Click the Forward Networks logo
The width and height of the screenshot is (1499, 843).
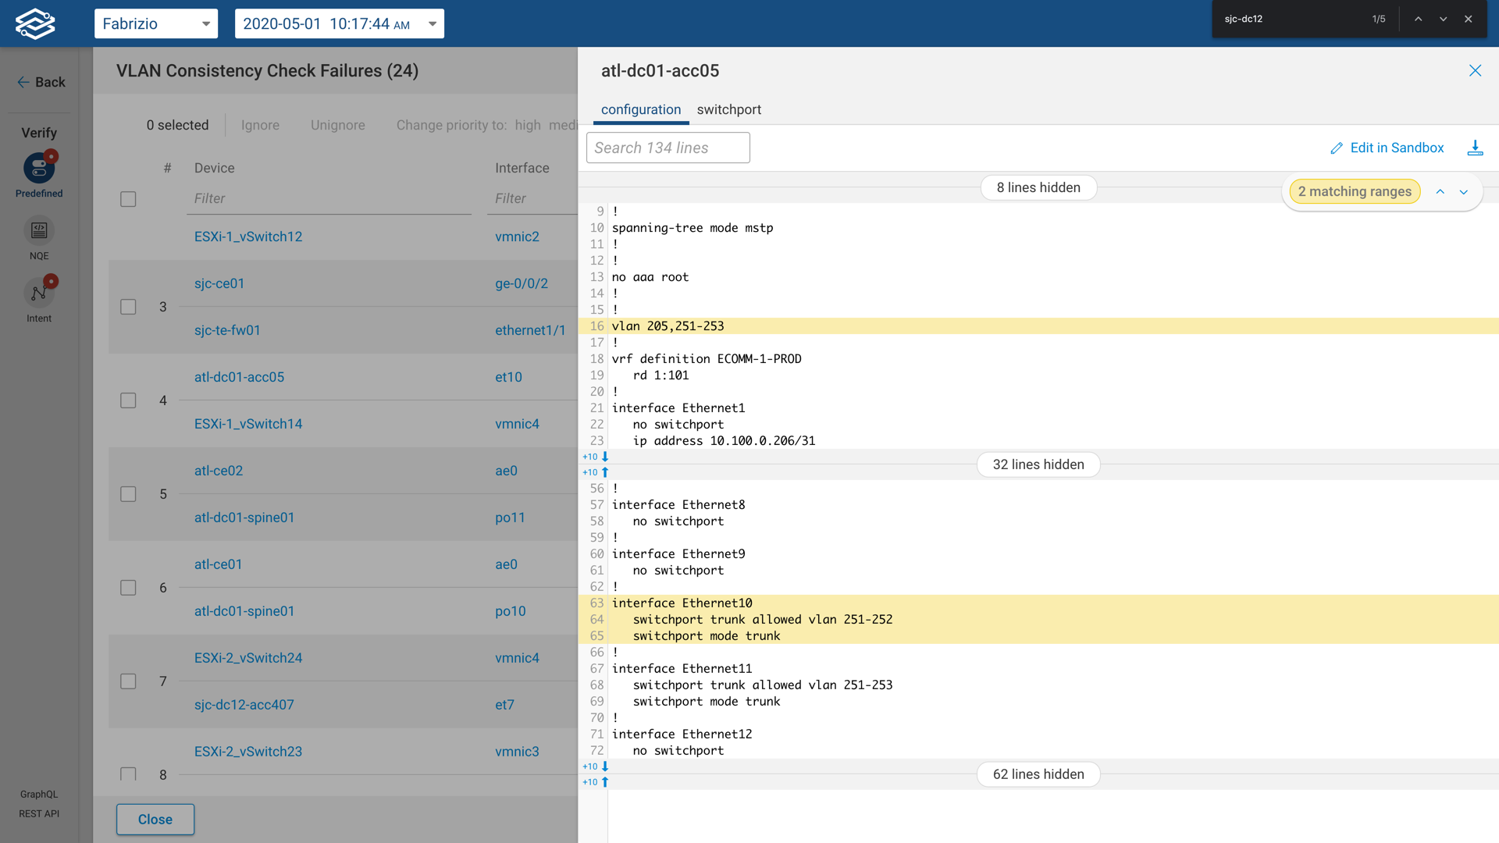tap(35, 23)
